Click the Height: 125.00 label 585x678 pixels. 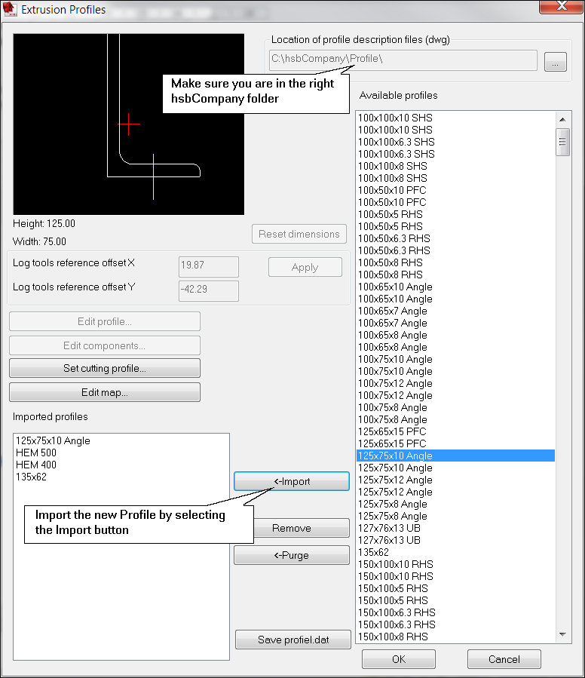(x=44, y=223)
